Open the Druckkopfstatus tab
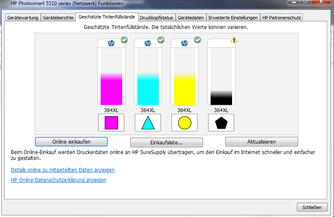Screen dimensions: 334x217 (x=156, y=18)
